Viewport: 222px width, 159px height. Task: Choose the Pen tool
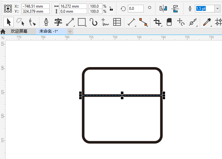[46, 22]
